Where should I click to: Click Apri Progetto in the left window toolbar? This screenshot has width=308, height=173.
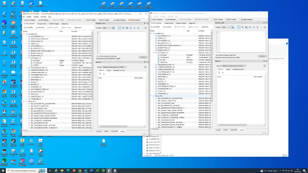click(x=91, y=20)
